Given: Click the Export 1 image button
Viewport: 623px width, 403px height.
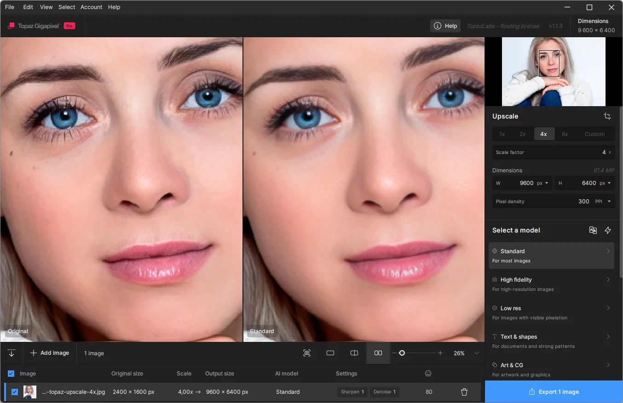Looking at the screenshot, I should pyautogui.click(x=554, y=392).
